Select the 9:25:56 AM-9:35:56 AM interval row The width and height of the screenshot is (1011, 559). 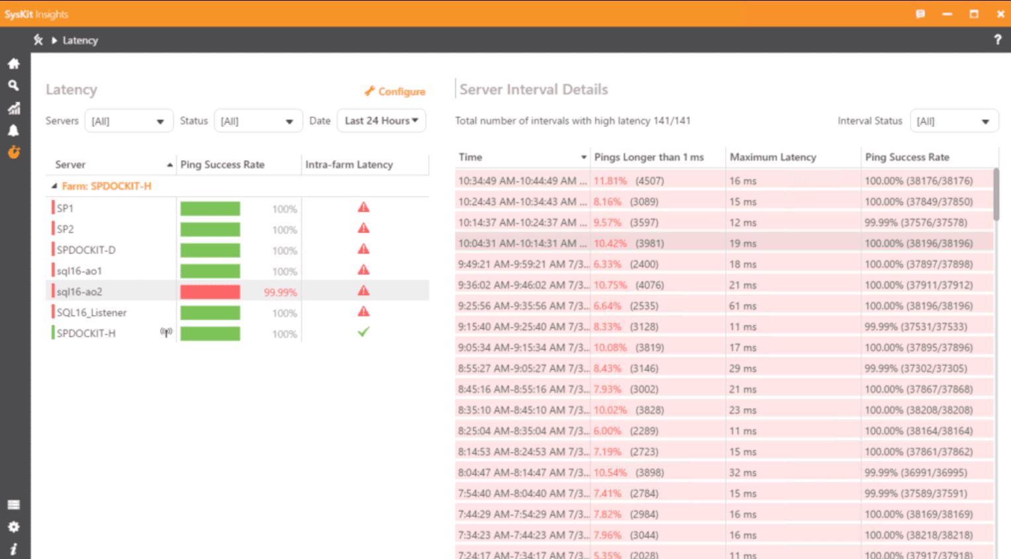click(x=724, y=306)
